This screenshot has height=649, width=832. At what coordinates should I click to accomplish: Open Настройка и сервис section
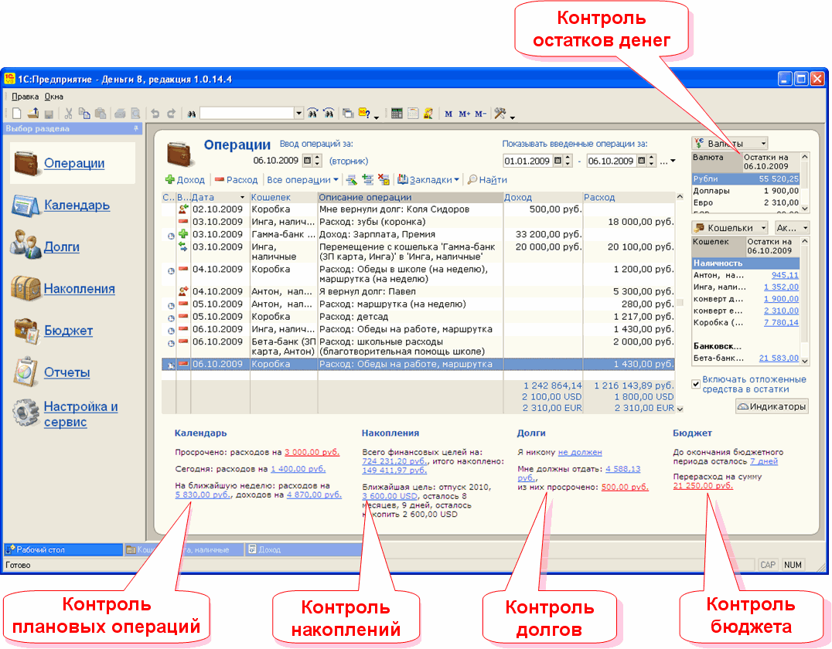[x=80, y=414]
